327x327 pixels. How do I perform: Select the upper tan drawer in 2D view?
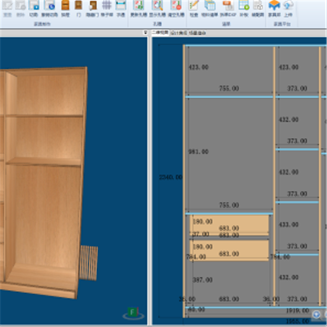coord(229,225)
